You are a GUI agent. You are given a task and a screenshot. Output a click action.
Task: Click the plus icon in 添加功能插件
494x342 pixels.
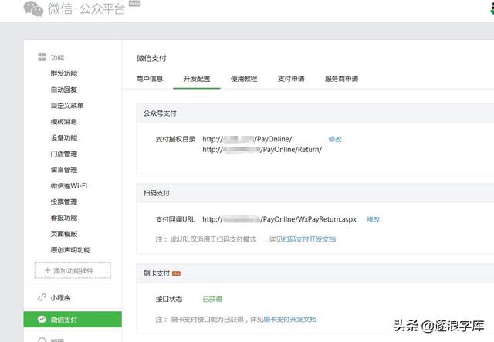pos(48,270)
